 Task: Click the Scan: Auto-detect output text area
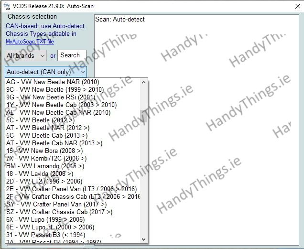(x=196, y=130)
